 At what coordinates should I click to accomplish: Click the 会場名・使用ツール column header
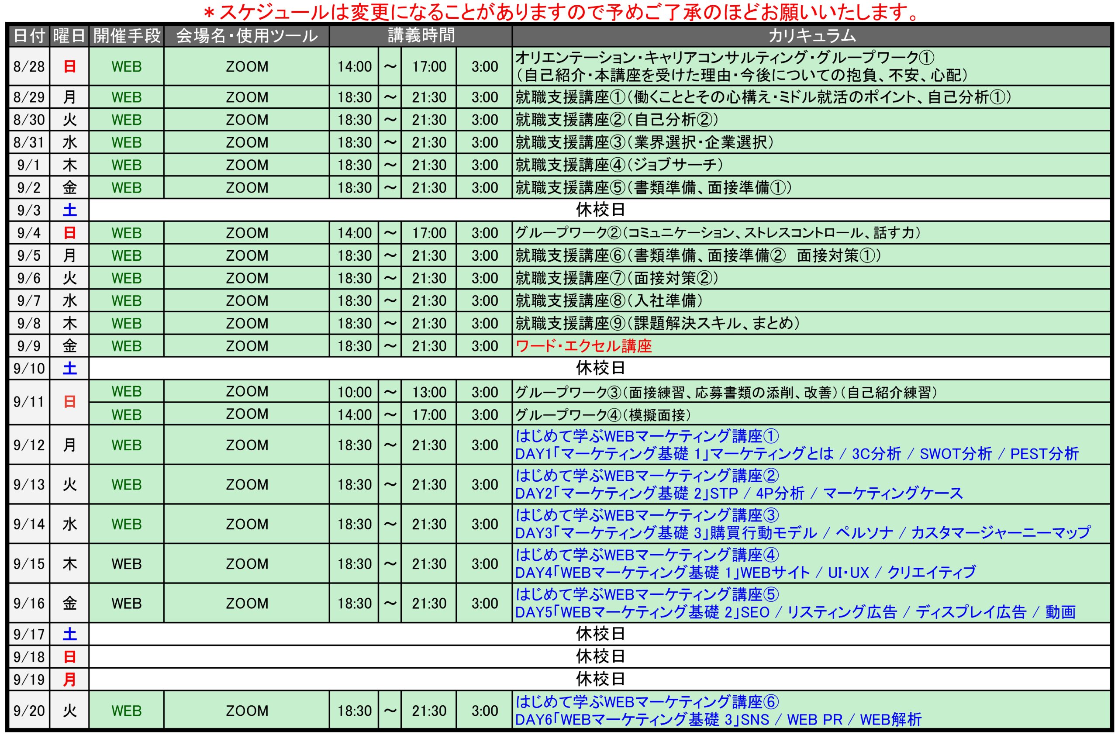coord(247,36)
